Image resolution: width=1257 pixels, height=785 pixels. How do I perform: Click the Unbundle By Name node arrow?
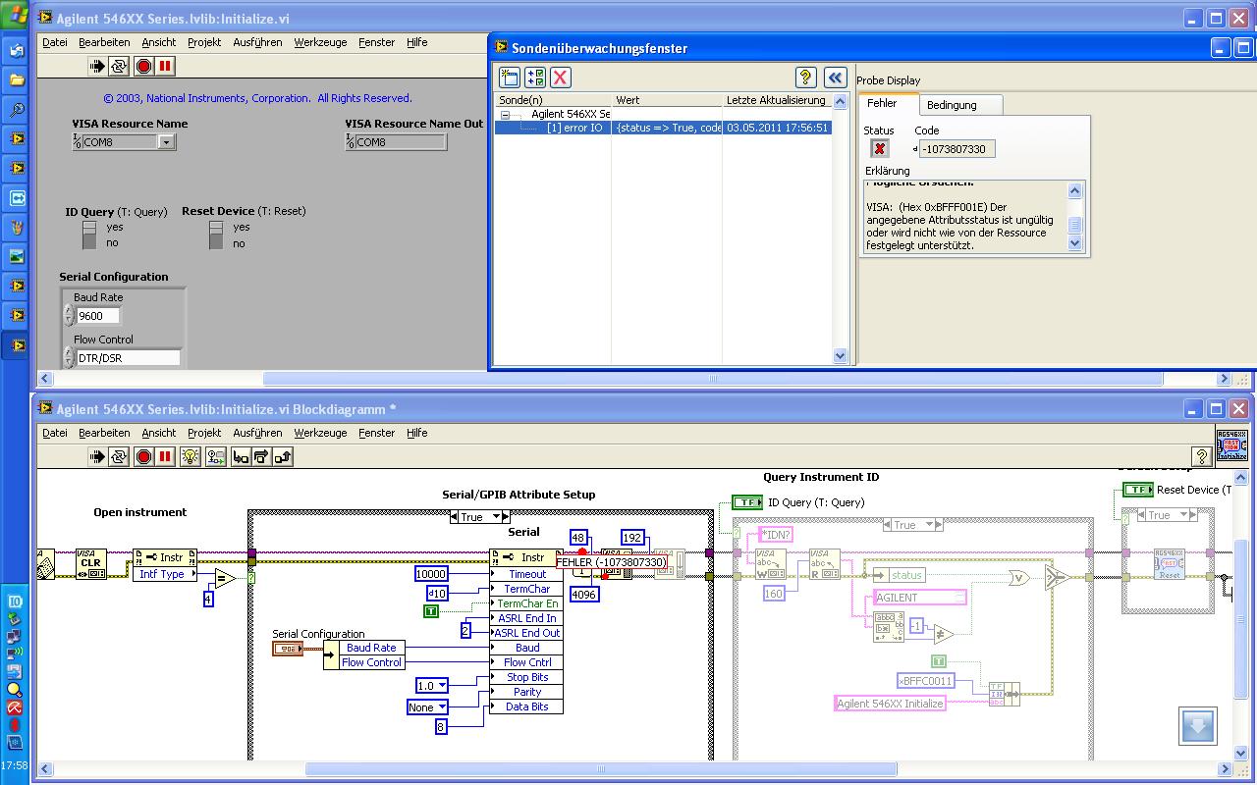click(329, 655)
